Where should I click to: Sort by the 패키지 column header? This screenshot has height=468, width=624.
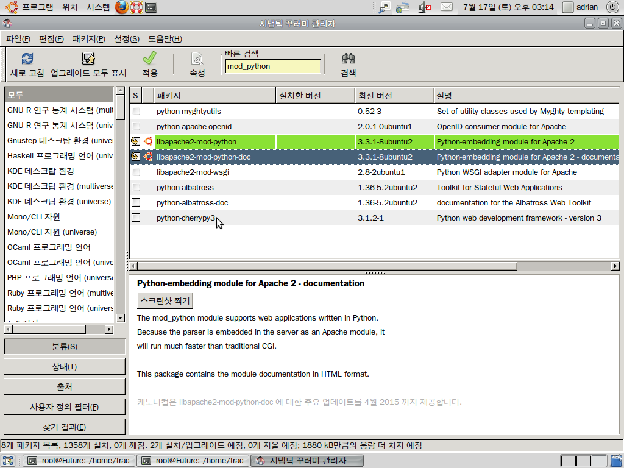tap(214, 96)
